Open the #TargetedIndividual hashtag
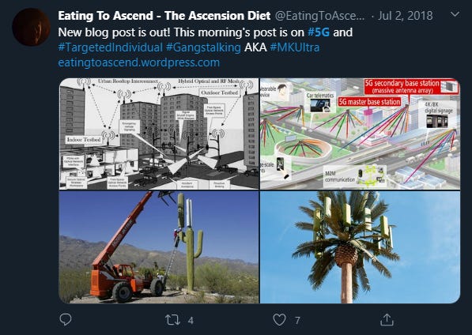Image resolution: width=472 pixels, height=335 pixels. click(110, 47)
